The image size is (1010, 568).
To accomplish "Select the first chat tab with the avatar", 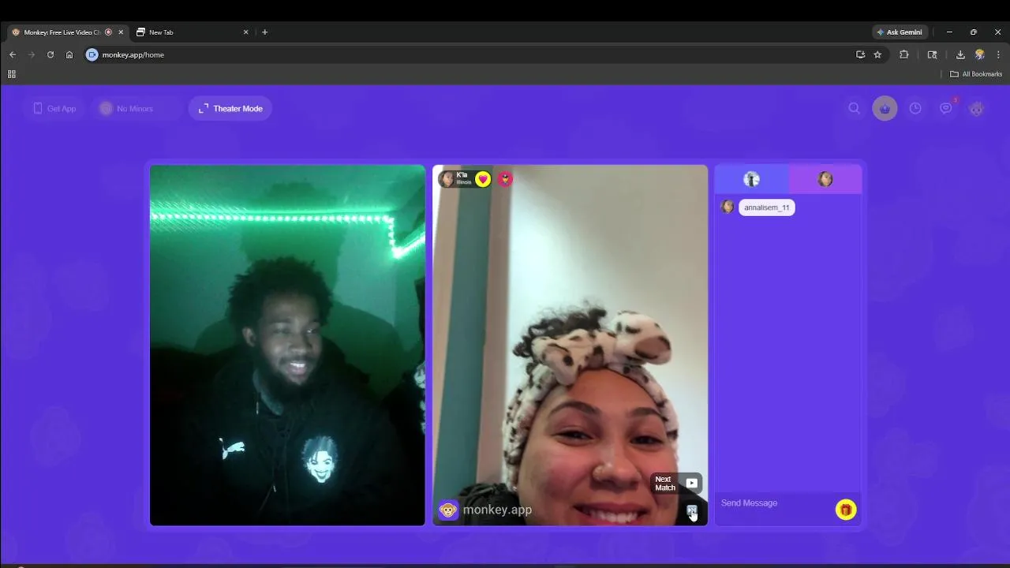I will coord(751,179).
